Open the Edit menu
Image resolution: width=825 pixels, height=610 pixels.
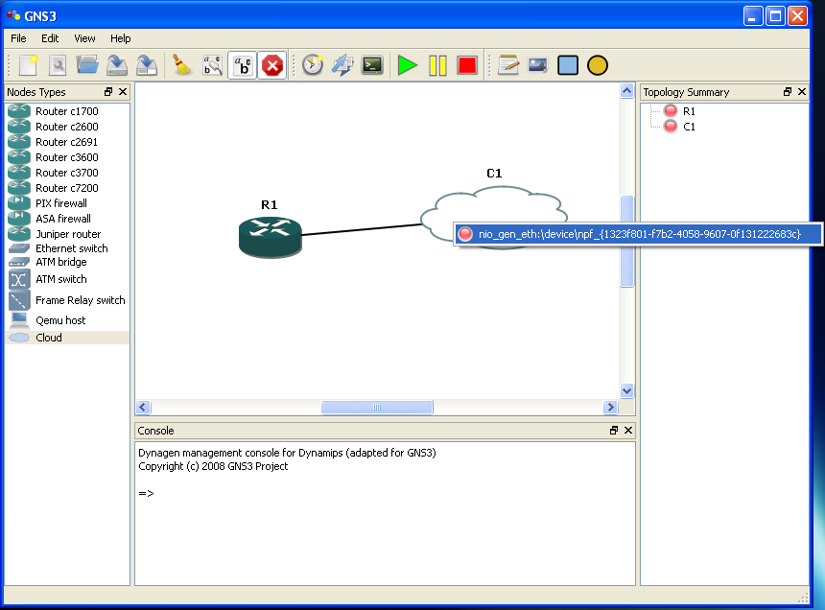click(50, 38)
